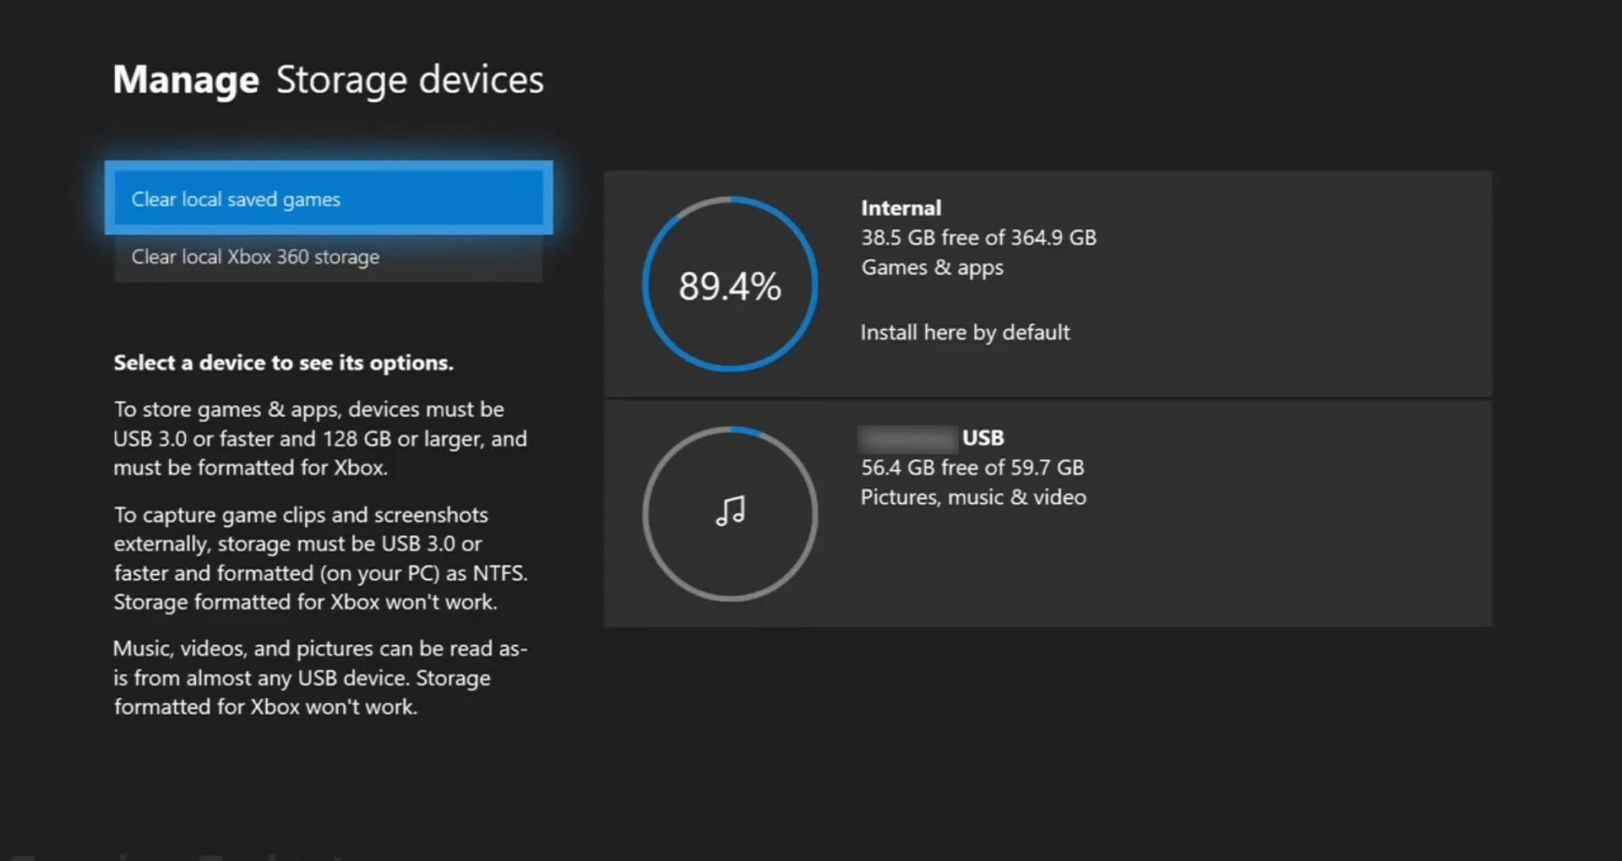This screenshot has width=1622, height=861.
Task: Click the grey ring around the music note
Action: [646, 514]
